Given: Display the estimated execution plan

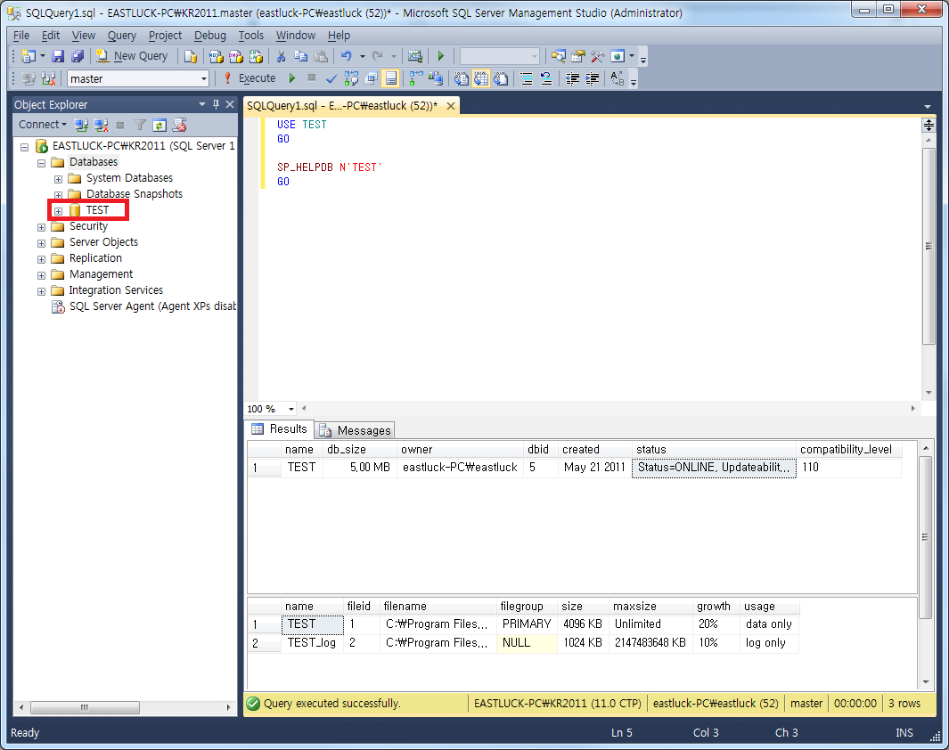Looking at the screenshot, I should click(x=351, y=78).
